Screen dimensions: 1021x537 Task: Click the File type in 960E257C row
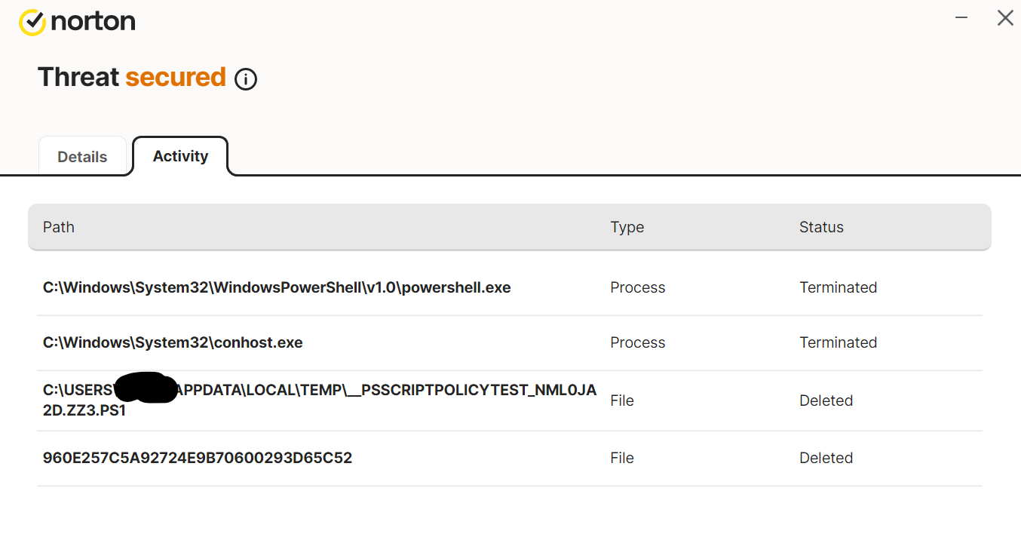pos(621,458)
